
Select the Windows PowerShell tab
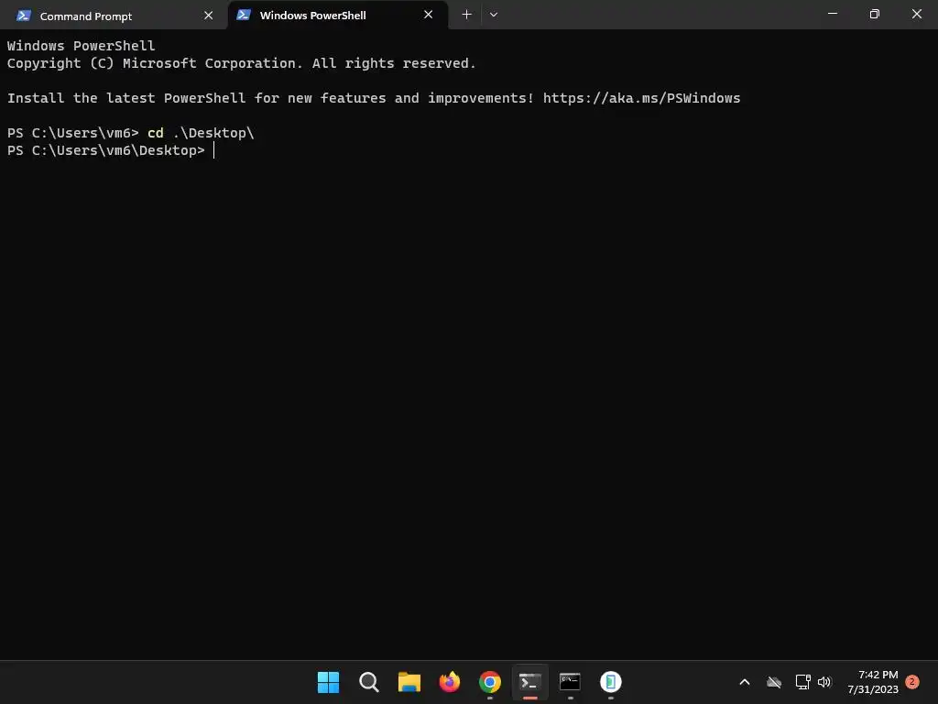337,15
